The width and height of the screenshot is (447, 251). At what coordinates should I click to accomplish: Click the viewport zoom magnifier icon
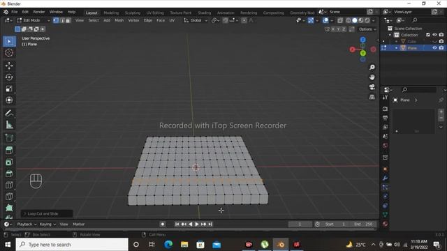click(372, 67)
